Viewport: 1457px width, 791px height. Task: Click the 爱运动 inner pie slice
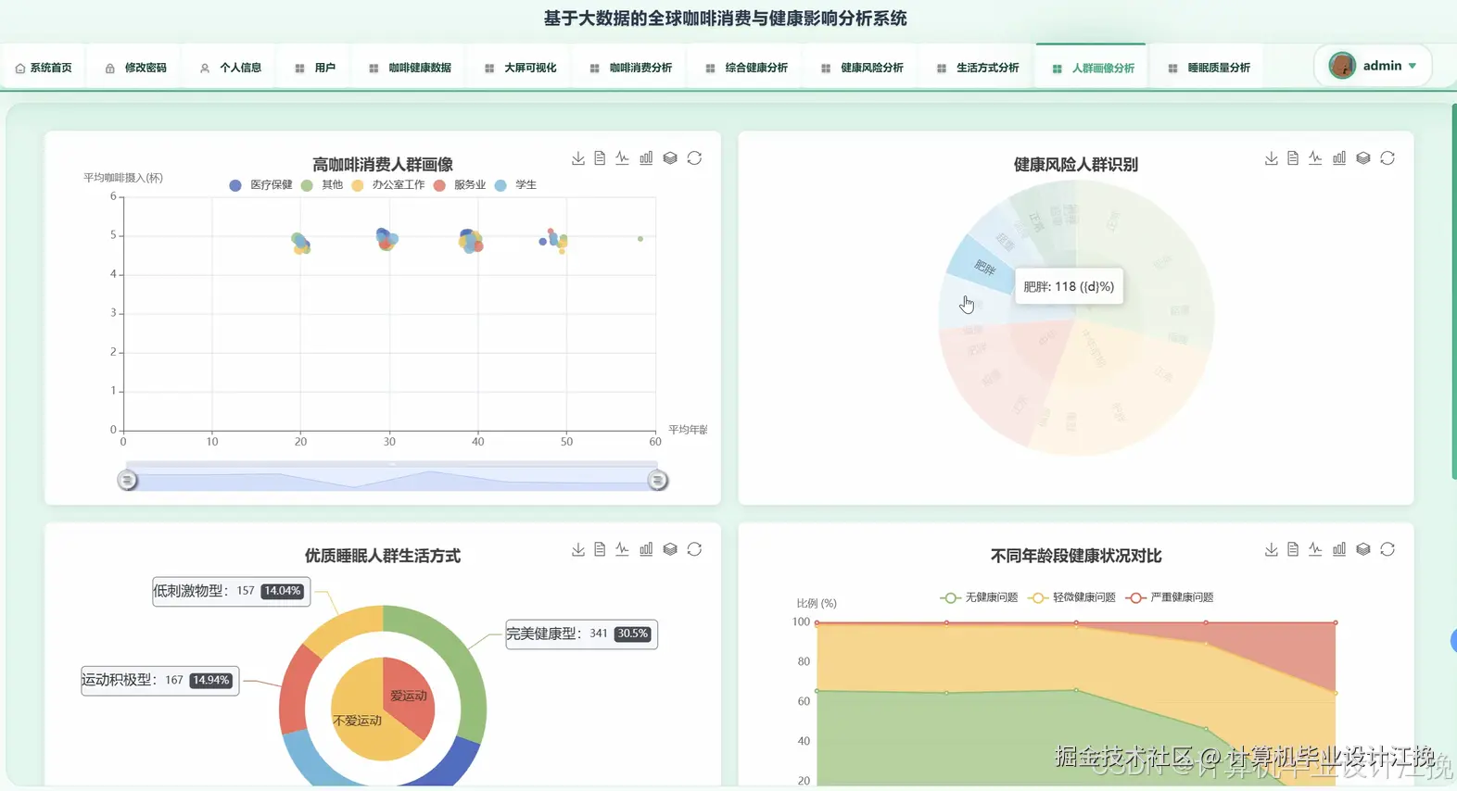point(407,695)
